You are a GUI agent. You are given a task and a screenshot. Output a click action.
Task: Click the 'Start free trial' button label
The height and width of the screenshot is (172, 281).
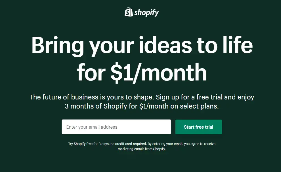(x=199, y=127)
